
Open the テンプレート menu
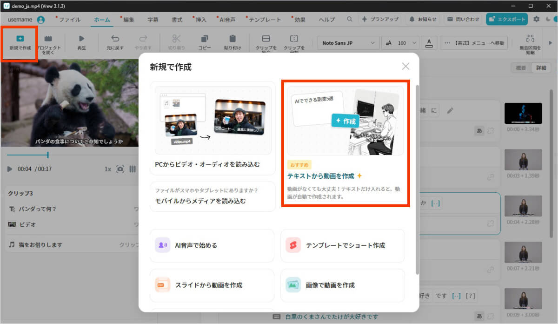coord(264,20)
